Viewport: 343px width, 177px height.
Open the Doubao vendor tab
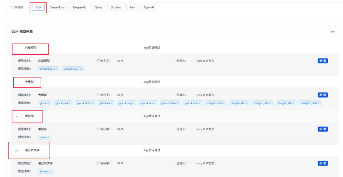(x=116, y=7)
